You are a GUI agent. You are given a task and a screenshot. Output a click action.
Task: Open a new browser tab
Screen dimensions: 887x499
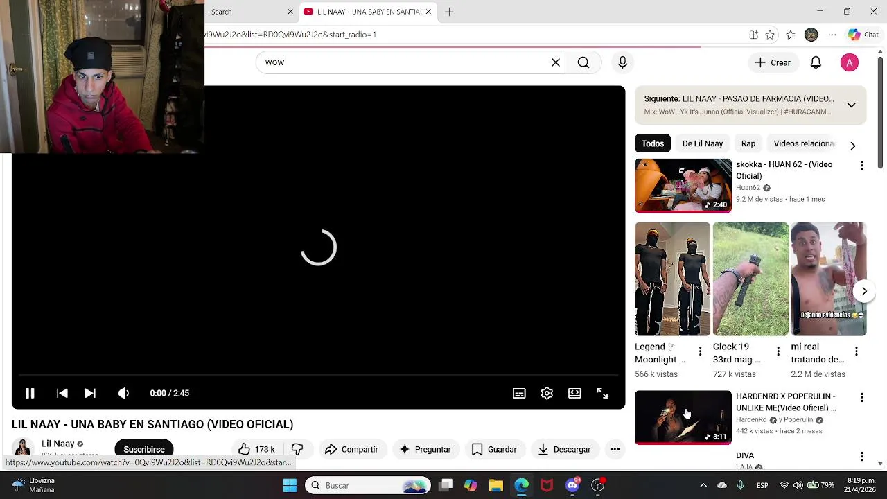(x=449, y=12)
